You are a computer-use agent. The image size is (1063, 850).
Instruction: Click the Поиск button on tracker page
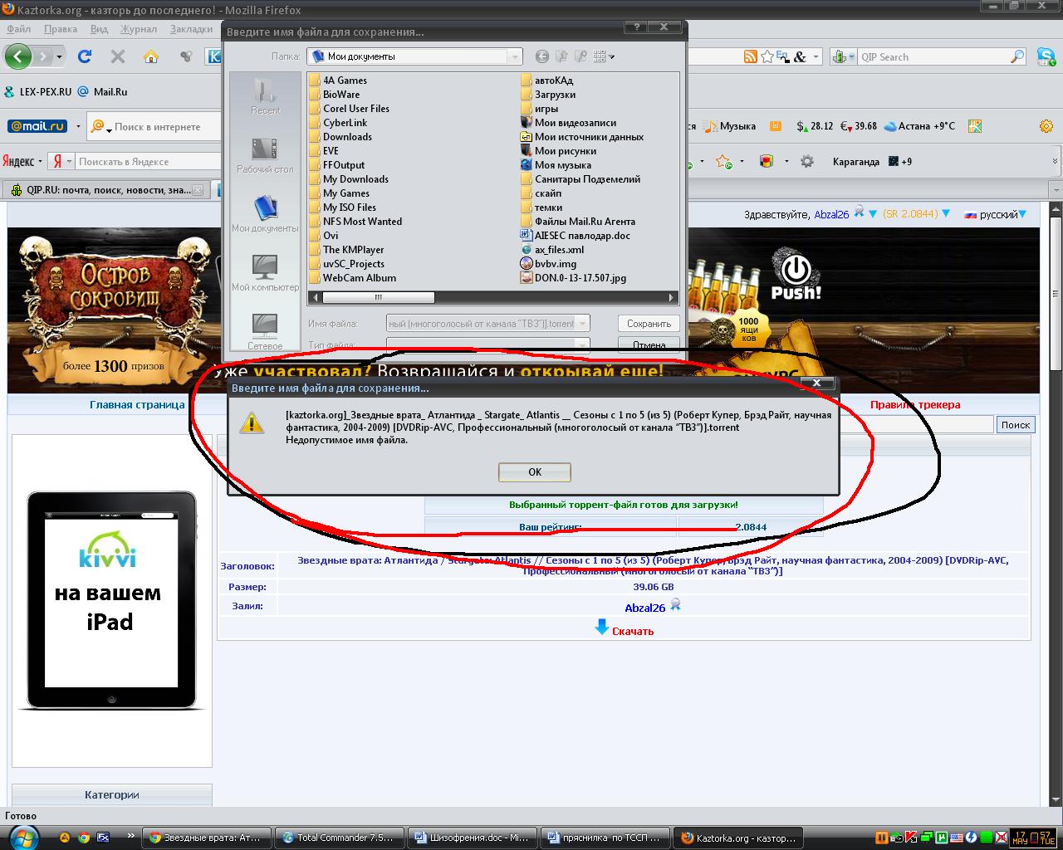point(1015,424)
